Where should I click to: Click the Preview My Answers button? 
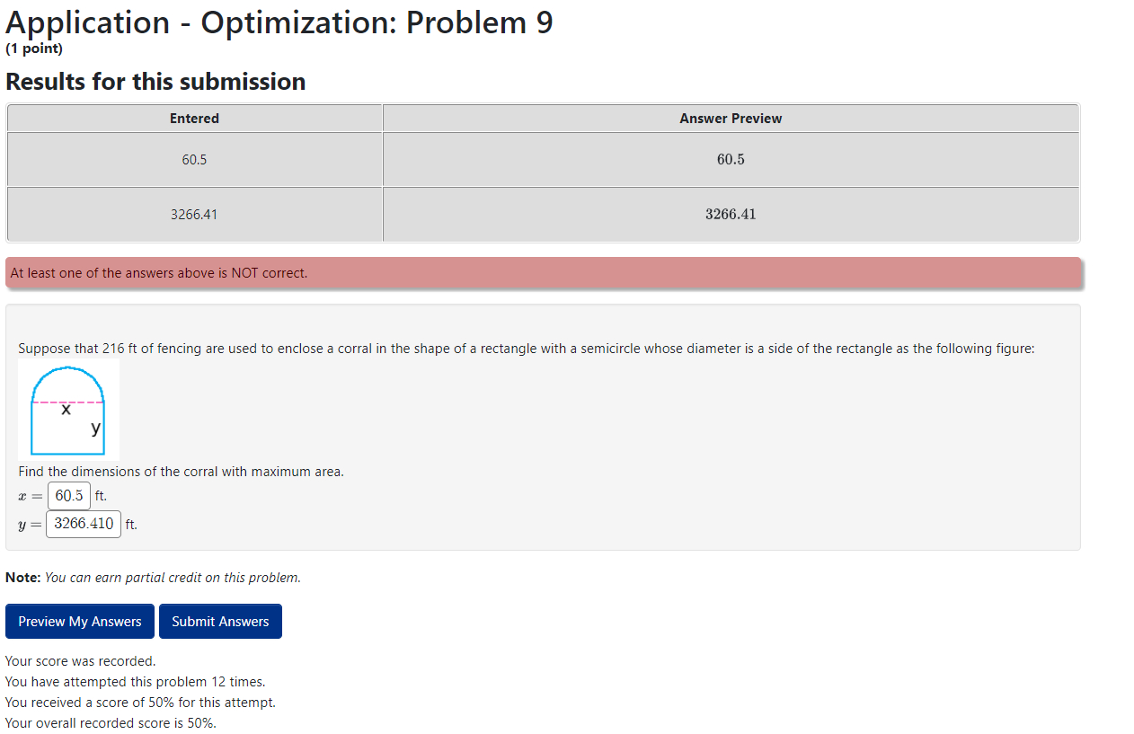(79, 621)
